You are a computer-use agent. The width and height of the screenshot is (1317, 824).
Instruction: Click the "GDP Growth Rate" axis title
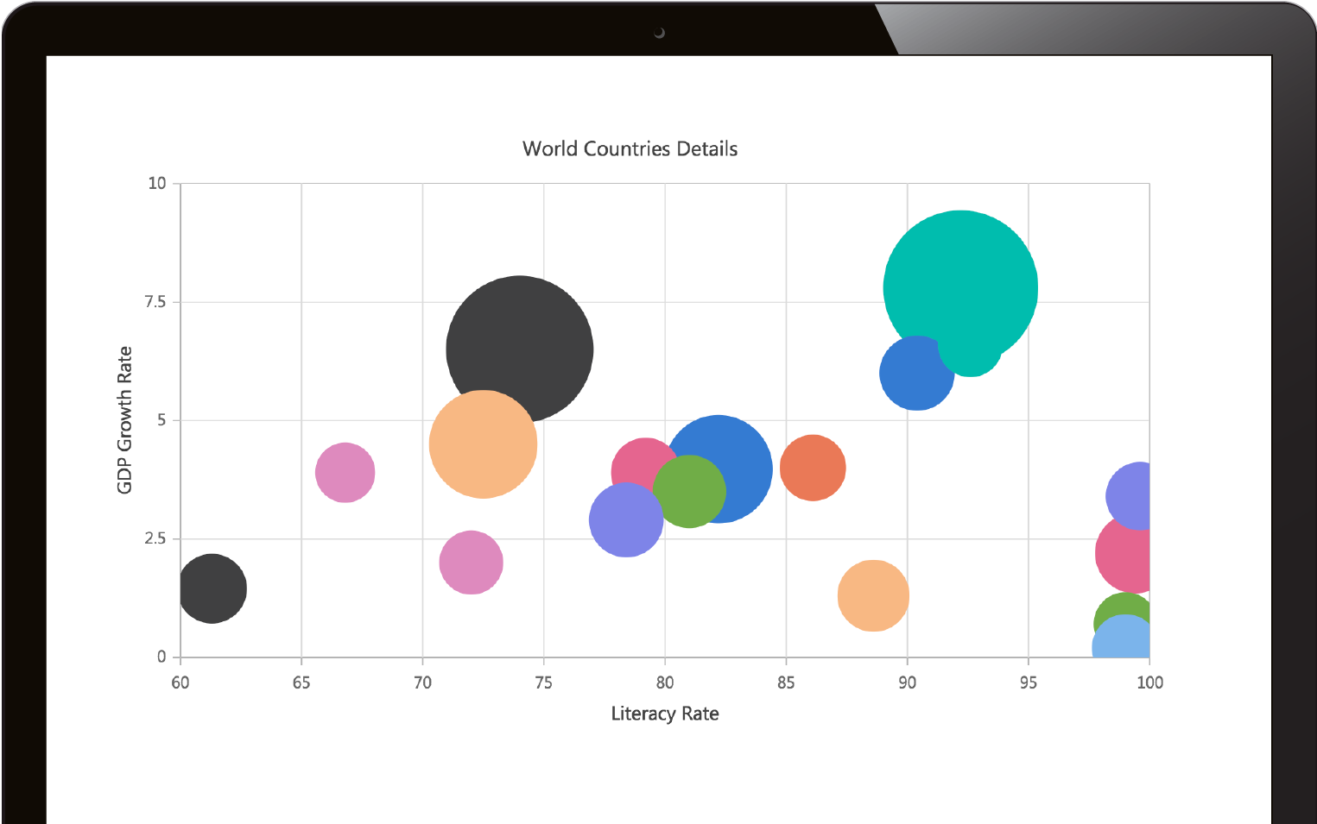[x=124, y=420]
